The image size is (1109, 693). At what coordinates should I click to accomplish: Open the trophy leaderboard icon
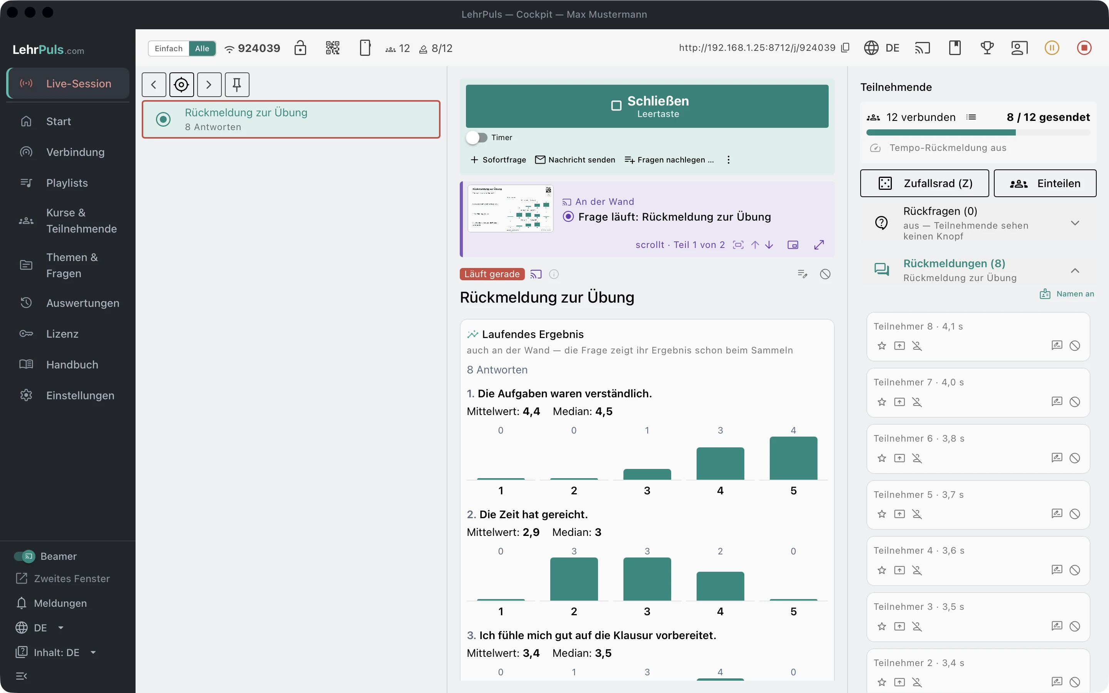987,48
